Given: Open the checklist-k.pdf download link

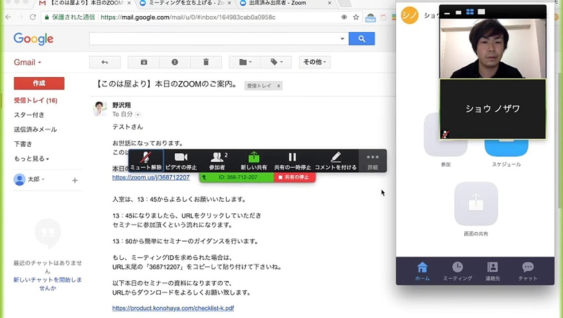Looking at the screenshot, I should point(173,308).
